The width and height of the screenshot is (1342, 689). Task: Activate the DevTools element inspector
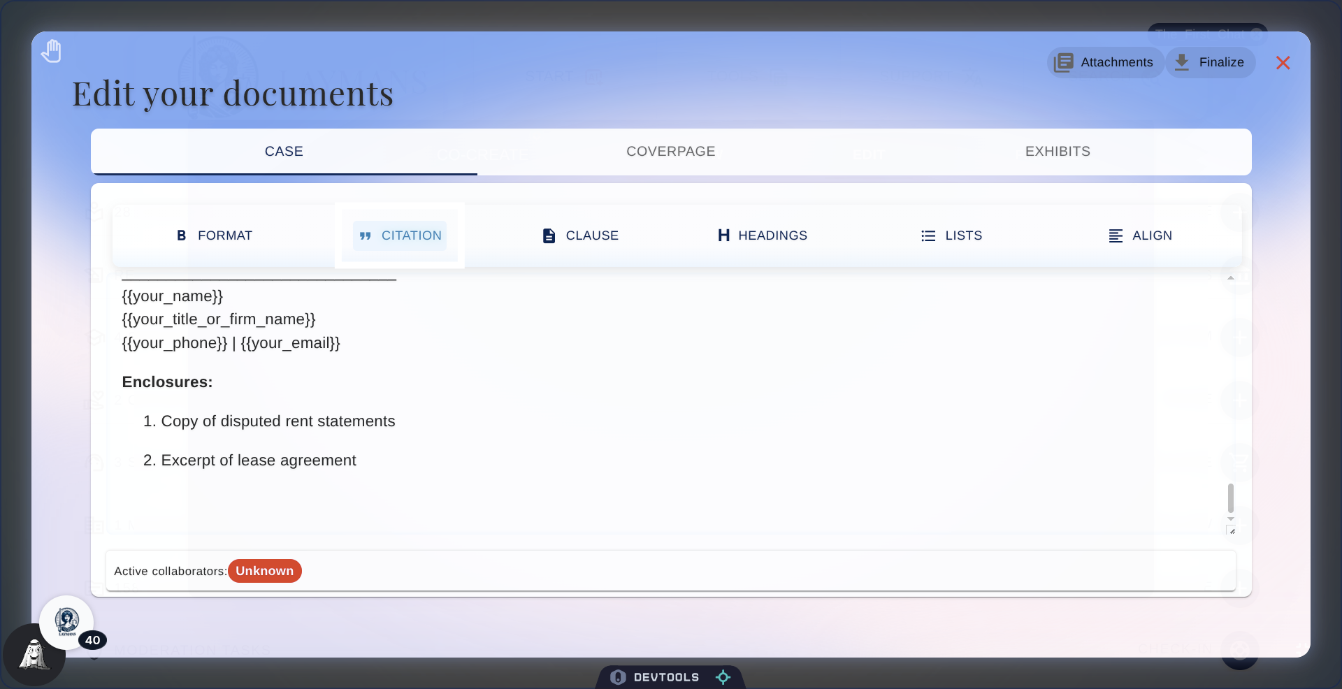[x=723, y=676]
